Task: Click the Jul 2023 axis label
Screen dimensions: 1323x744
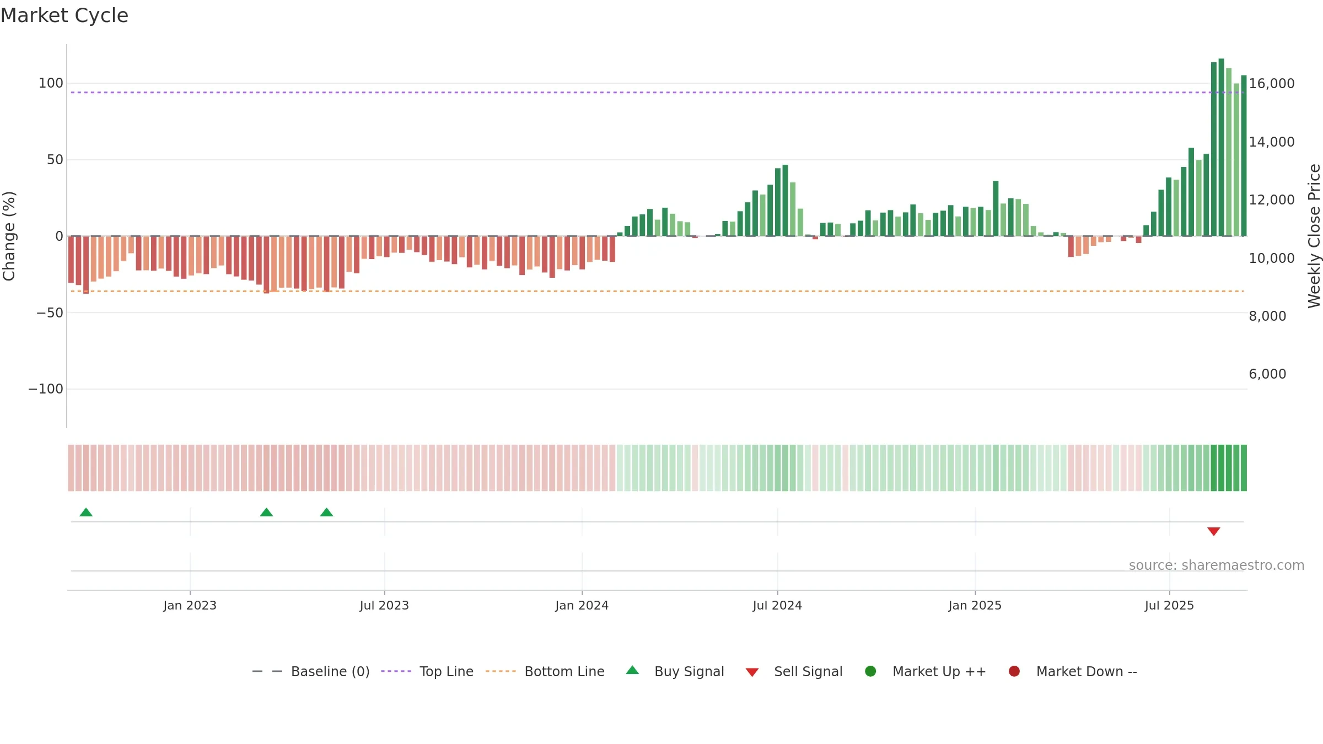Action: [384, 605]
